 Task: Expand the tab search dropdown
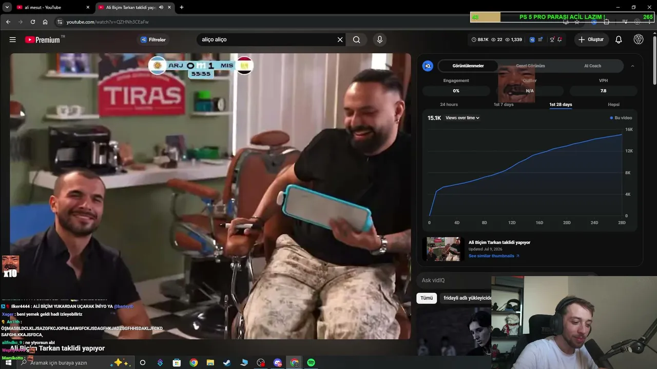pyautogui.click(x=7, y=7)
